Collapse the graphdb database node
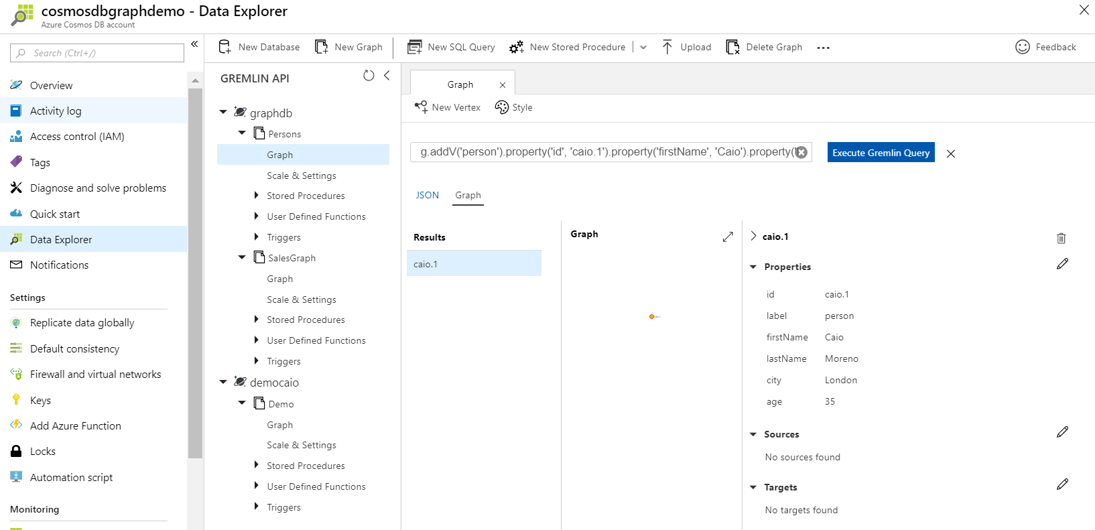The width and height of the screenshot is (1095, 530). tap(223, 113)
